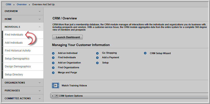Click the OVERVIEW section header label
Screen dimensions: 210x104
[11, 11]
